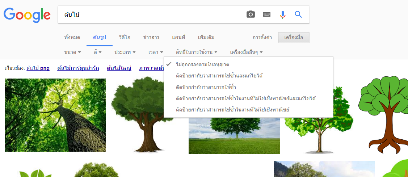Open the on-screen keyboard icon
Image resolution: width=408 pixels, height=177 pixels.
[x=267, y=14]
